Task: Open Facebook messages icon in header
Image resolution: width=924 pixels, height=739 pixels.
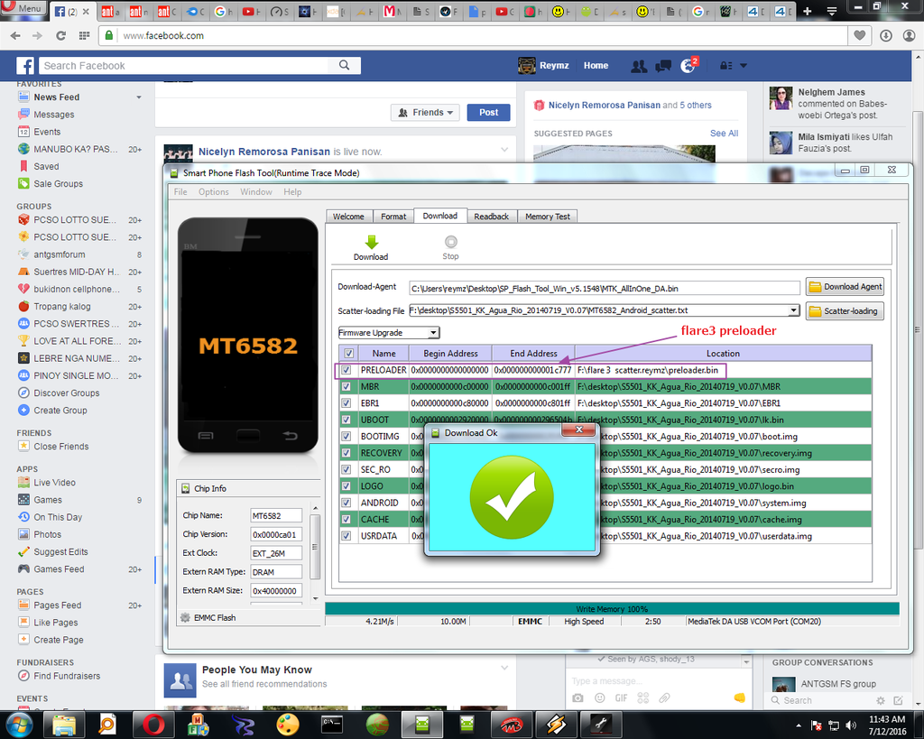Action: tap(663, 66)
